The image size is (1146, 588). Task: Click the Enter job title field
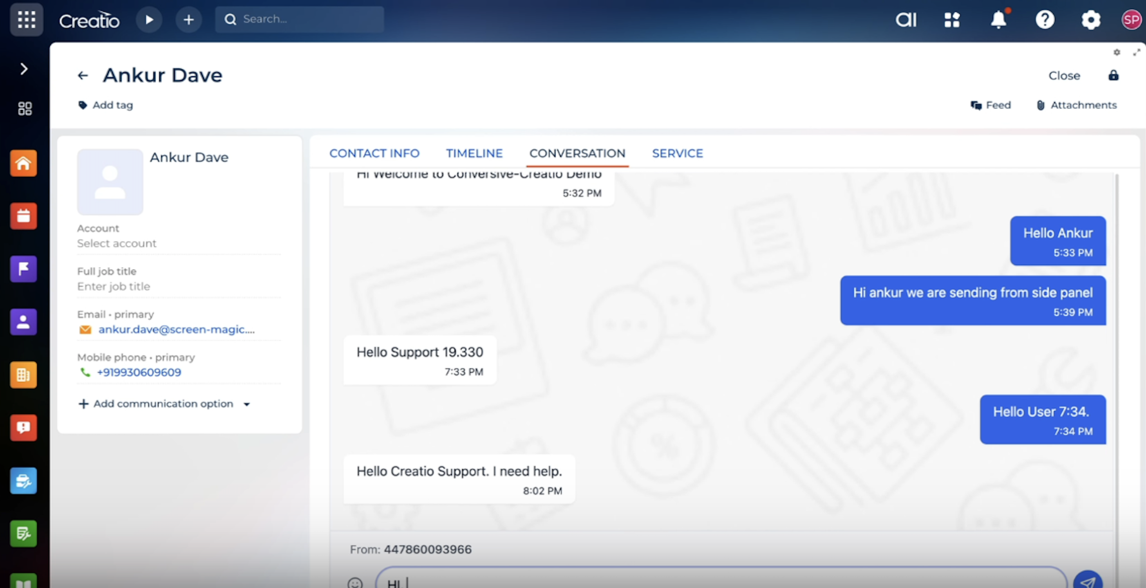(179, 287)
